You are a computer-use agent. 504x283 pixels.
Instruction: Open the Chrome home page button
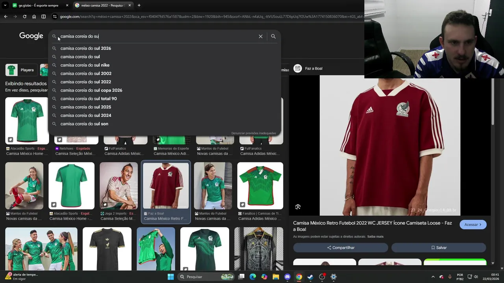[34, 17]
